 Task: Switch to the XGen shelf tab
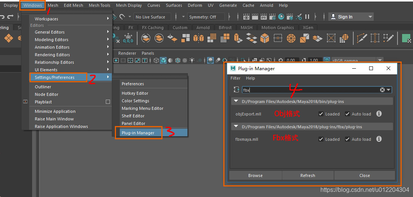click(x=308, y=28)
